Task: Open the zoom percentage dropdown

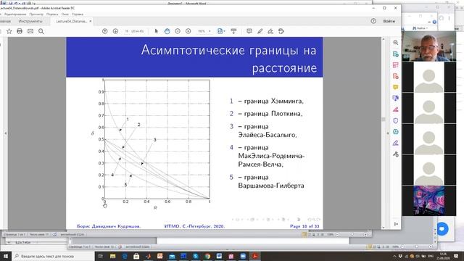Action: click(x=210, y=31)
